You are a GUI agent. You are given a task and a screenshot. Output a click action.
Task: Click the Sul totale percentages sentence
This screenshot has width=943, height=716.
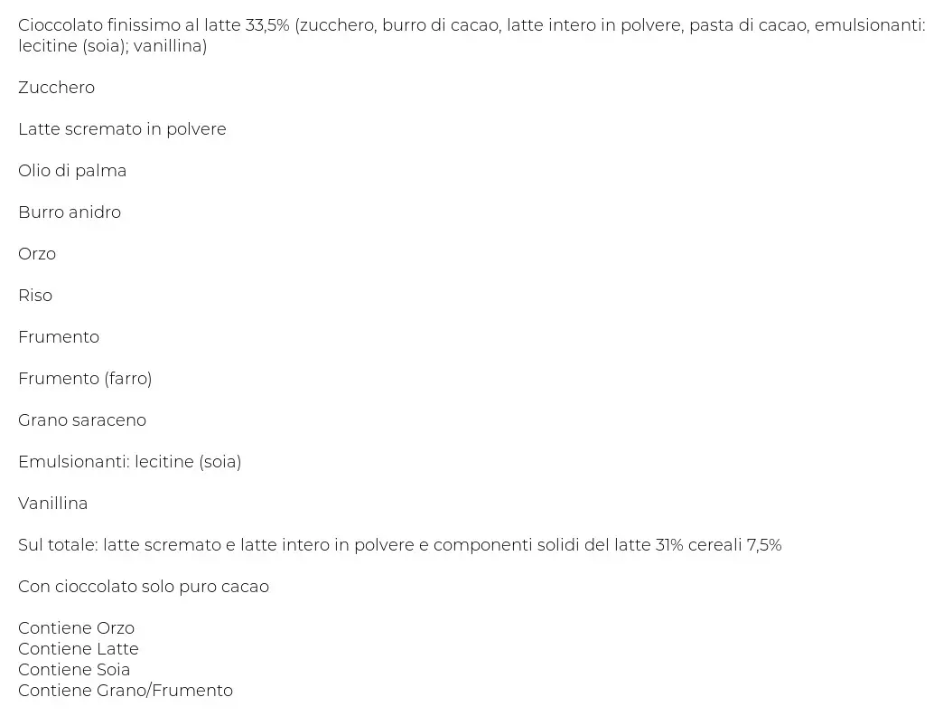(400, 544)
